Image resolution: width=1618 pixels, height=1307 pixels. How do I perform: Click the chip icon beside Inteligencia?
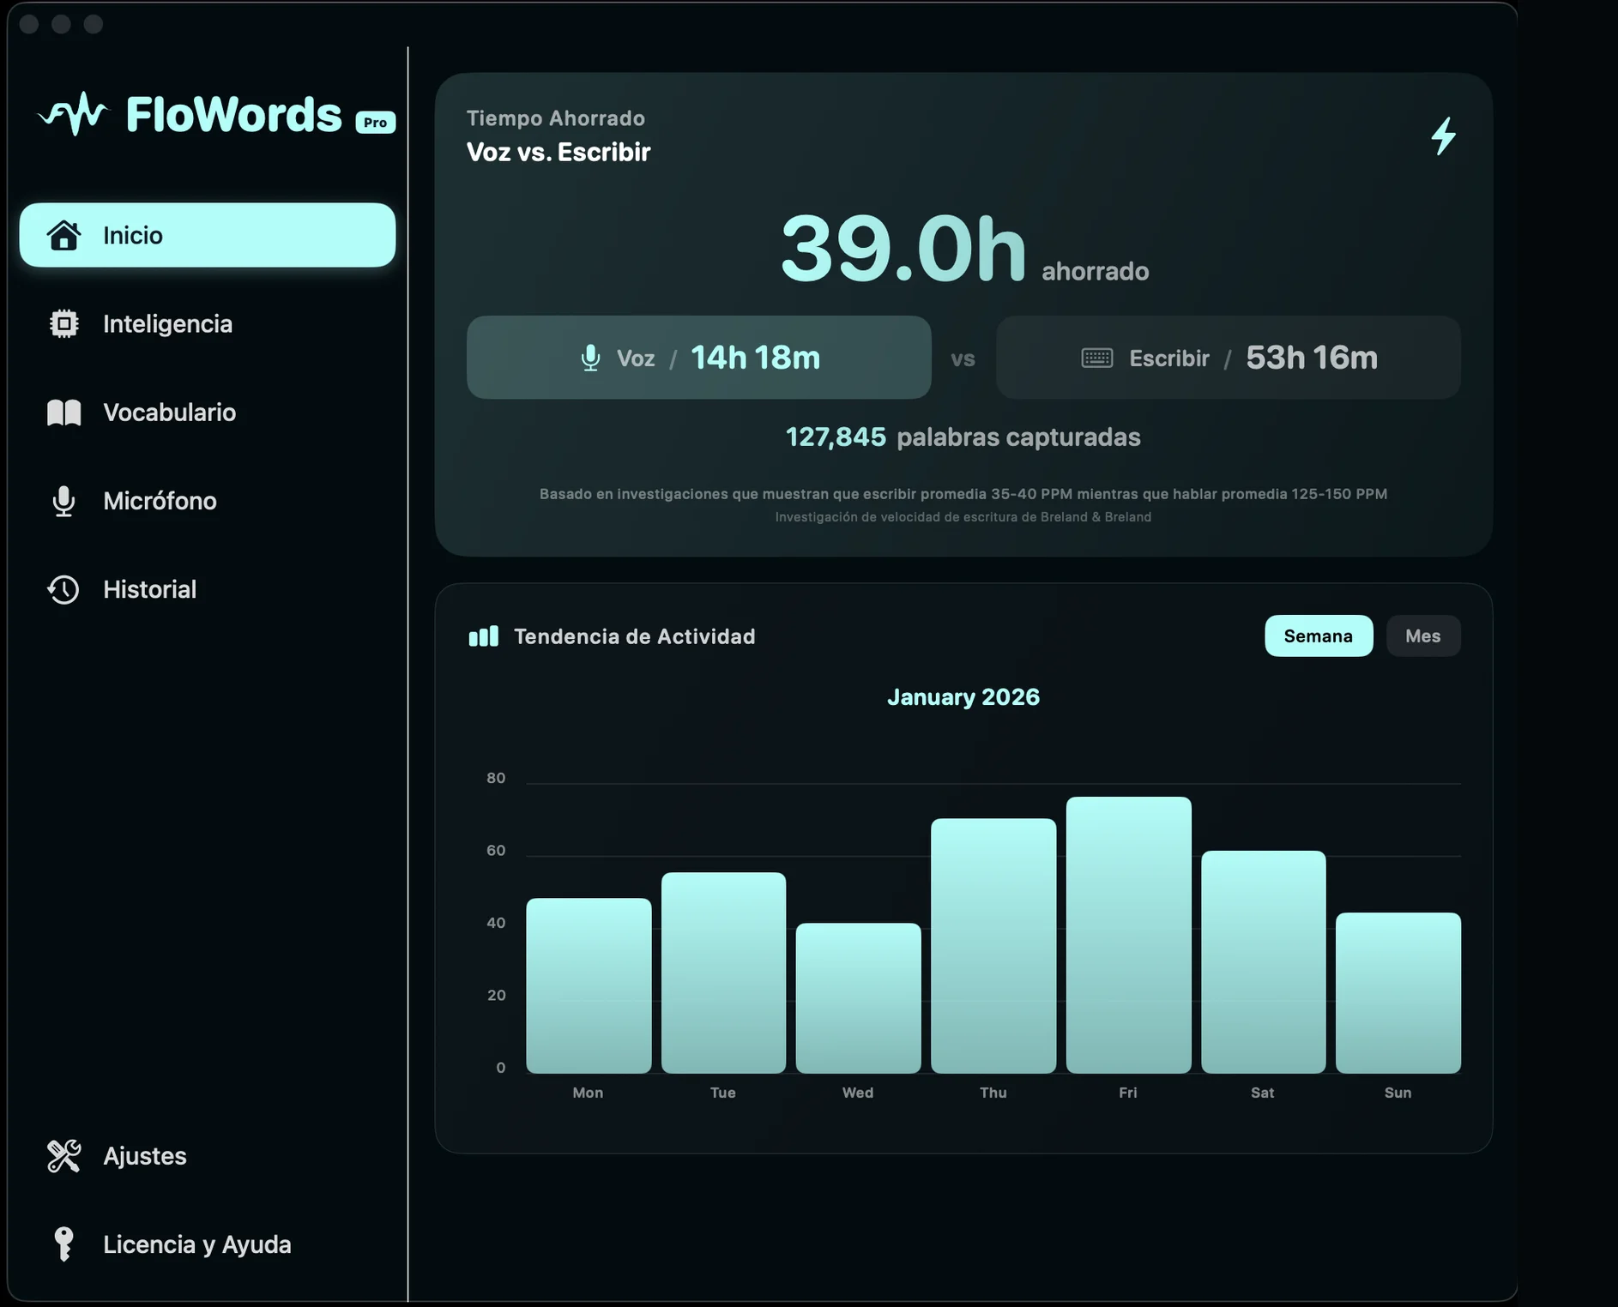(x=64, y=323)
